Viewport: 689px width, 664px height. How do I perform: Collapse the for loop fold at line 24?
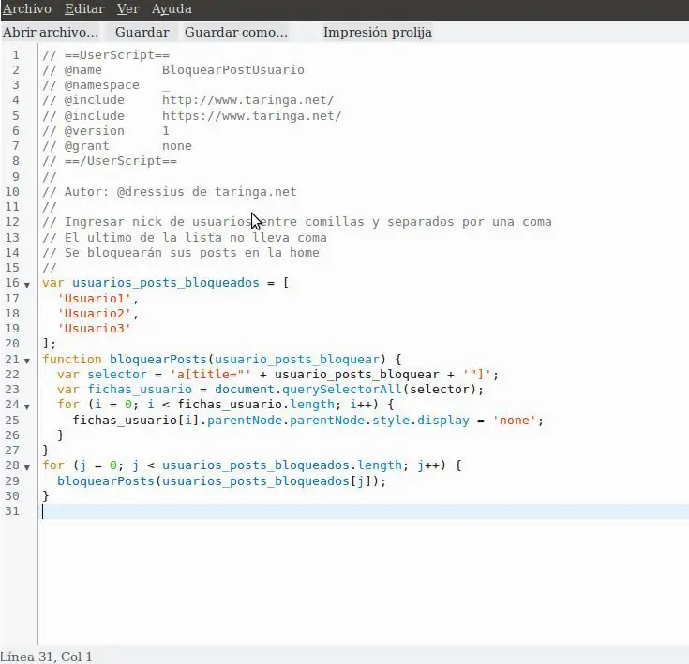pos(27,406)
